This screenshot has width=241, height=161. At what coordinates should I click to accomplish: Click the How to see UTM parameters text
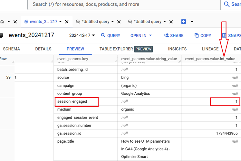[x=145, y=141]
